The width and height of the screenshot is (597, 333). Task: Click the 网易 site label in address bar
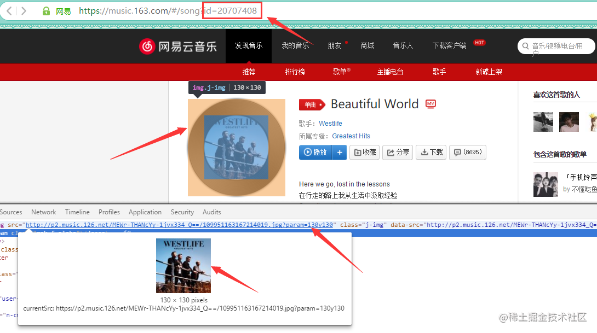tap(63, 11)
